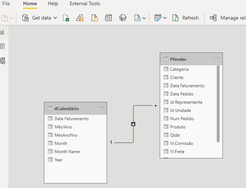This screenshot has height=188, width=246.
Task: Click the Categoria field table icon
Action: tap(166, 69)
